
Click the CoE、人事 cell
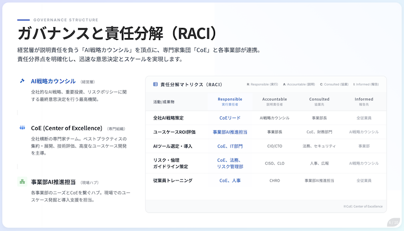[x=230, y=180]
